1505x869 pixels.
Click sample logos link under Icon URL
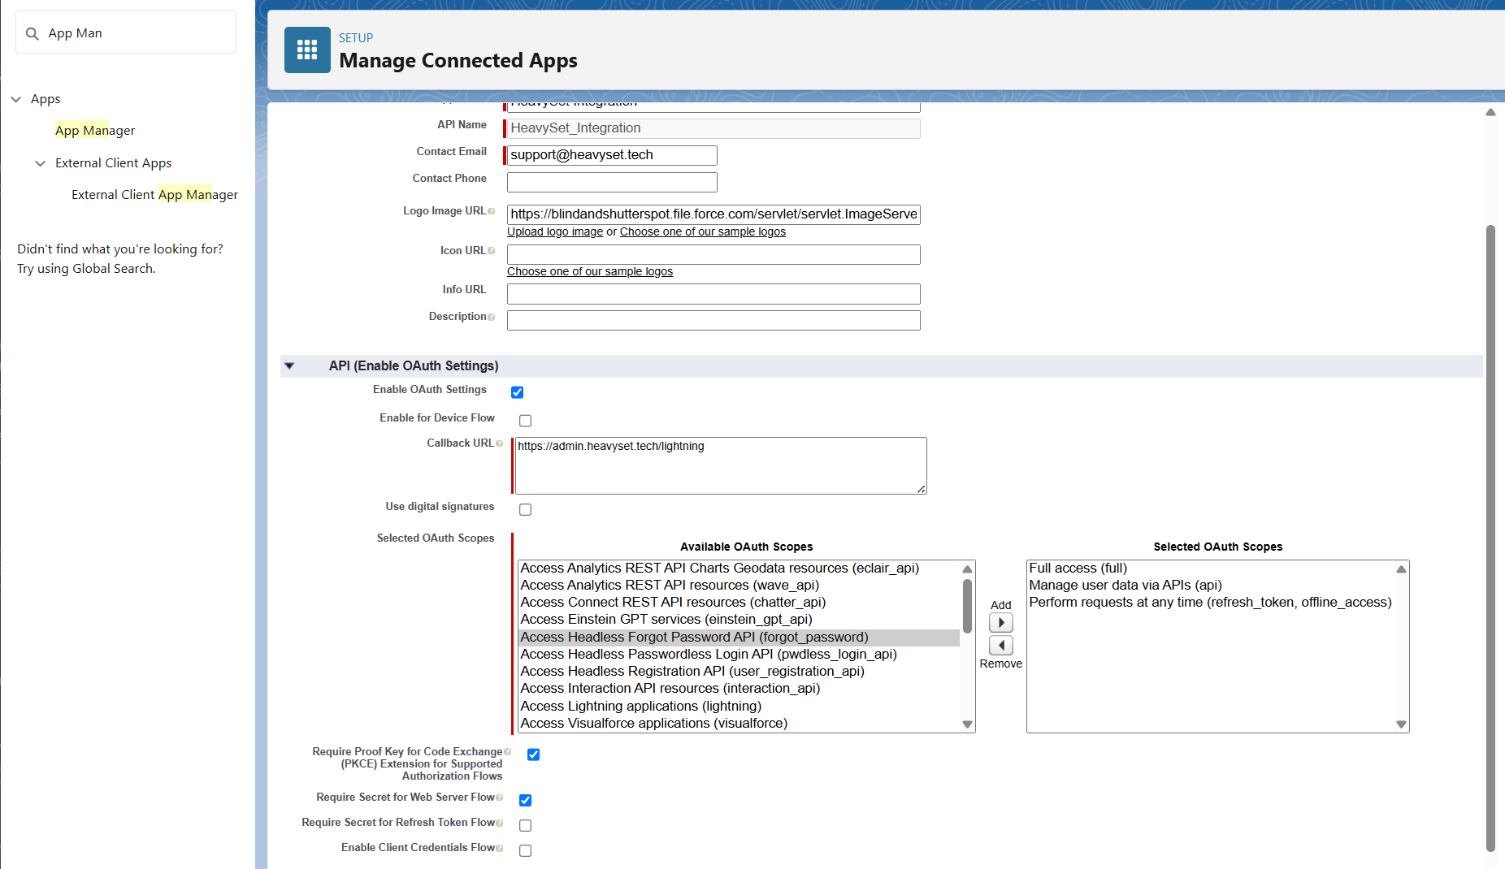click(590, 272)
